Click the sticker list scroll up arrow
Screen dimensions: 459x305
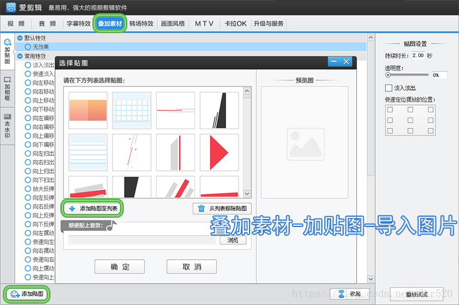coord(247,91)
